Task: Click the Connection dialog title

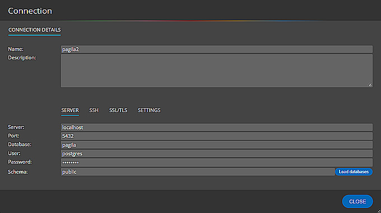Action: 30,11
